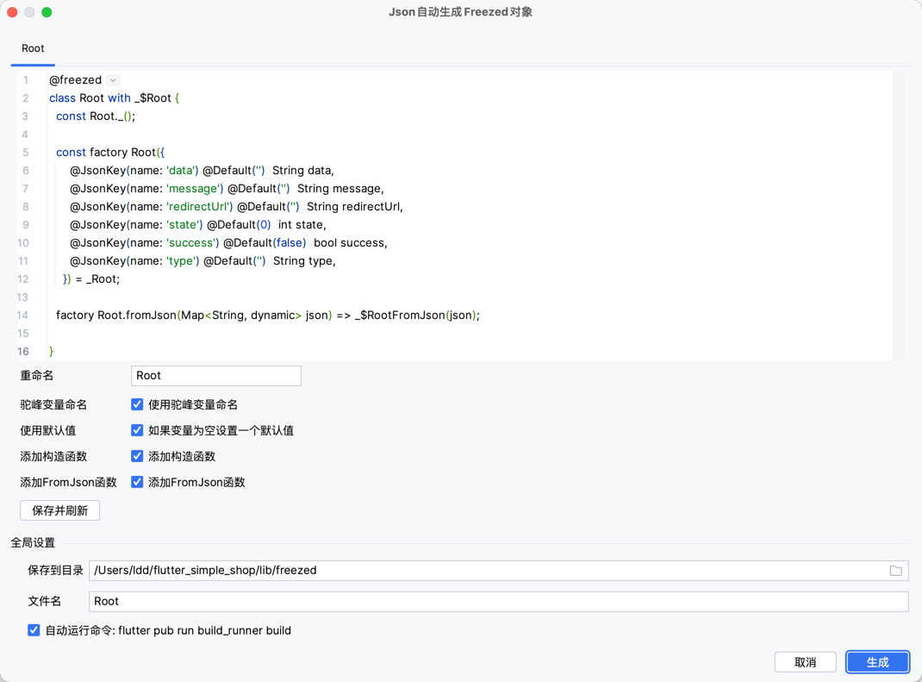Disable the 添加构造函数 checkbox
The width and height of the screenshot is (922, 682).
(137, 456)
